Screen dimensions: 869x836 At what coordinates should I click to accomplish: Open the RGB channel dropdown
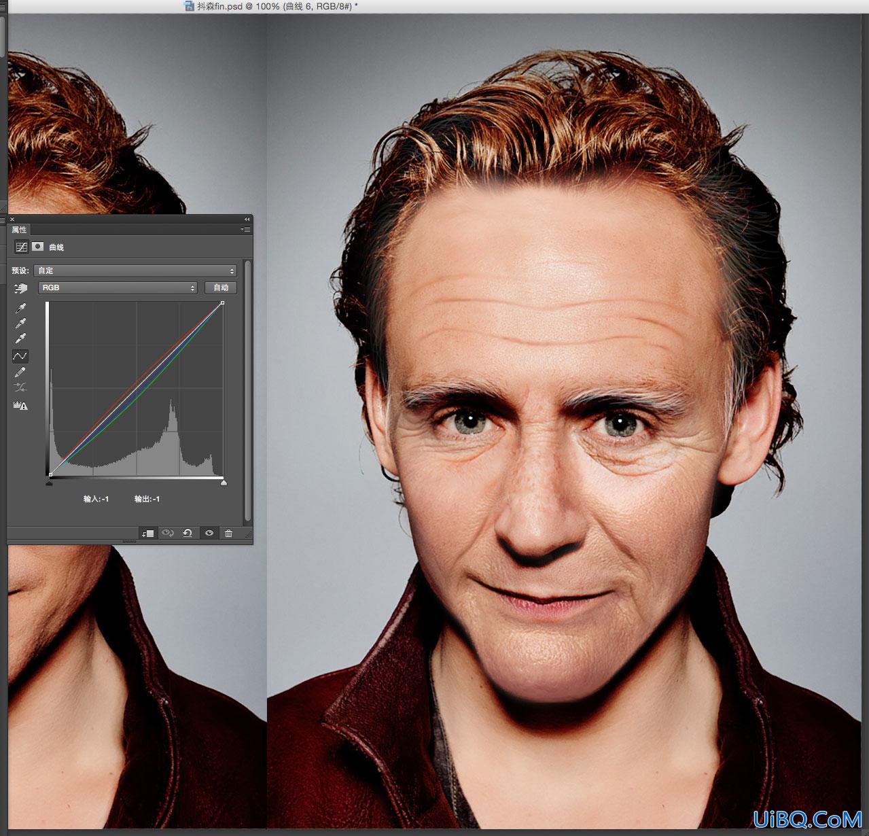(x=118, y=288)
